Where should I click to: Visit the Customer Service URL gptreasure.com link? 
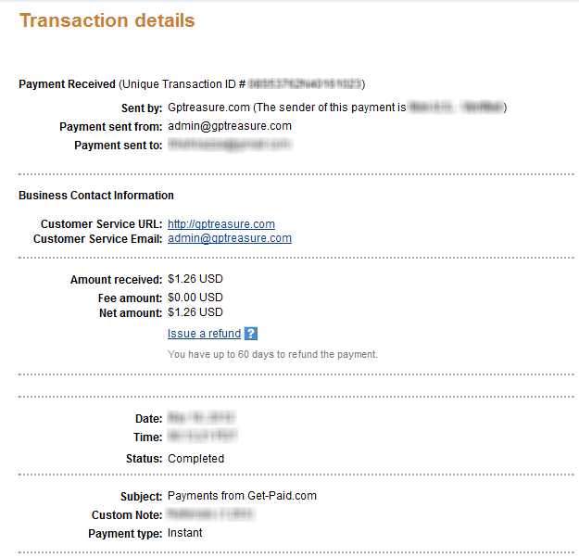coord(220,224)
